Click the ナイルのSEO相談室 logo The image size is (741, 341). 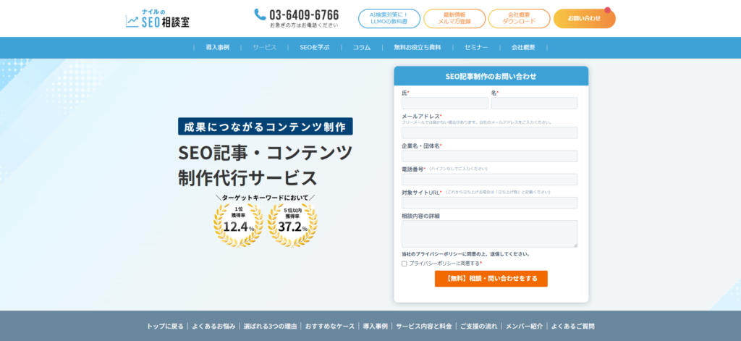point(157,18)
